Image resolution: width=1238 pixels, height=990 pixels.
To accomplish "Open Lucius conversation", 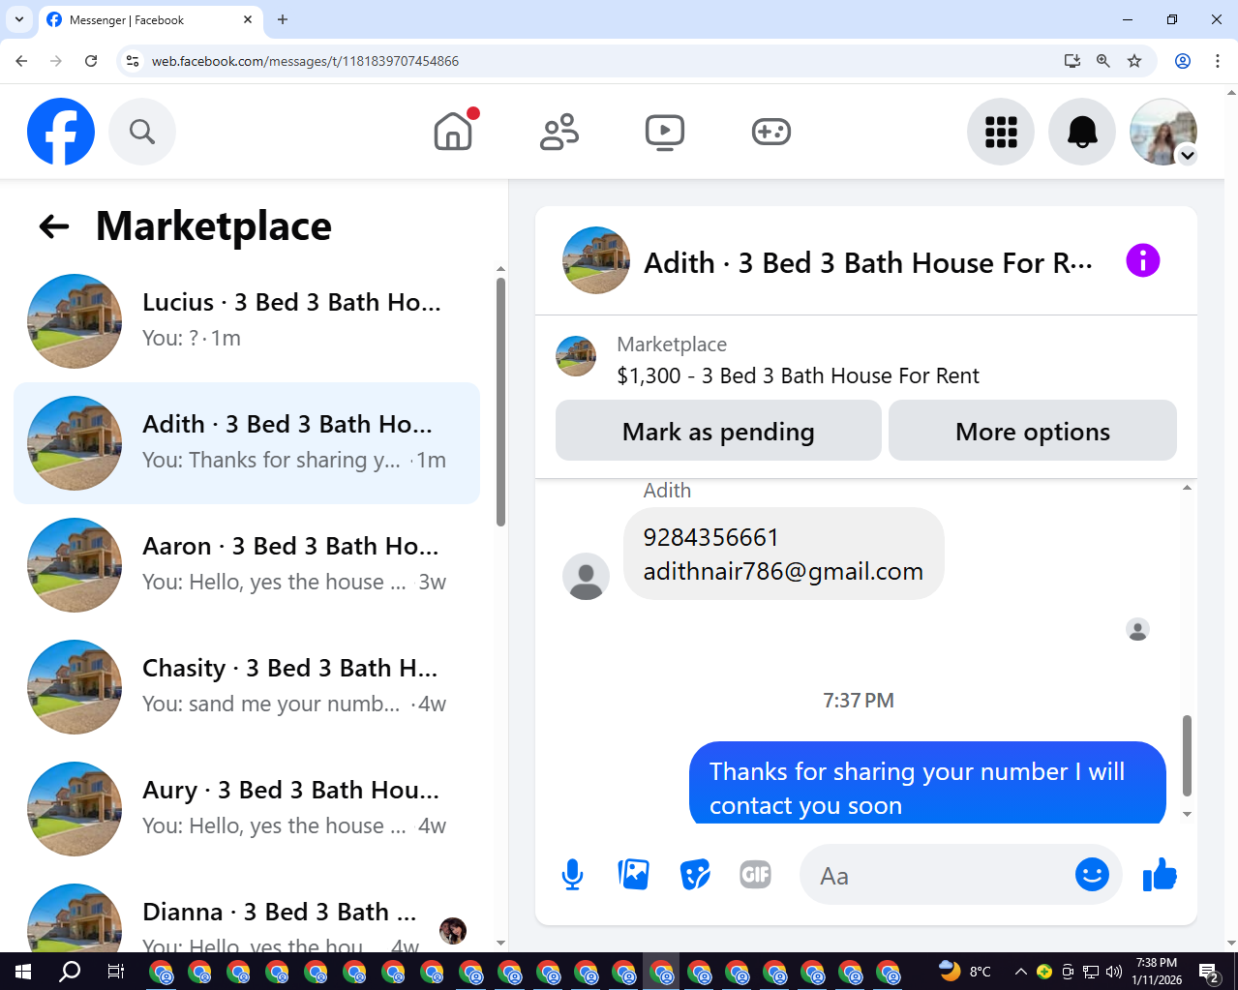I will click(x=247, y=321).
